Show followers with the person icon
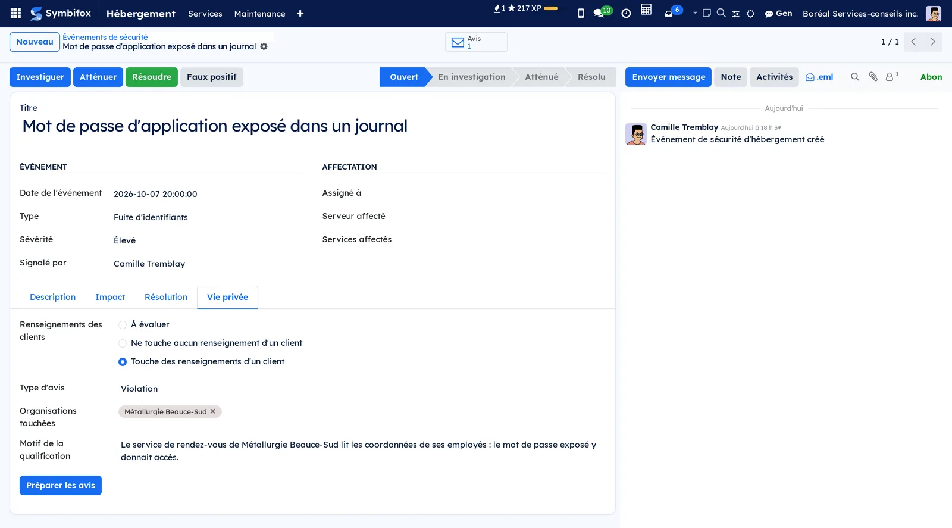This screenshot has height=528, width=952. coord(892,77)
